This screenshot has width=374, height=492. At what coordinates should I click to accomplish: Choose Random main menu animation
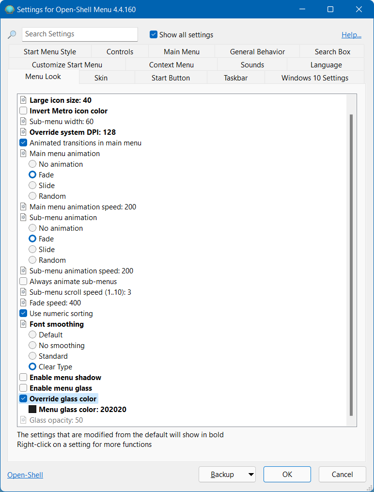pos(32,196)
